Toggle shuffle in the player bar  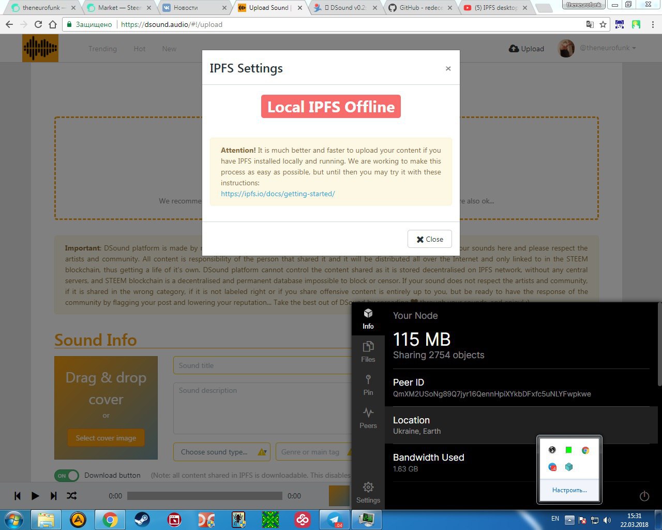(72, 496)
